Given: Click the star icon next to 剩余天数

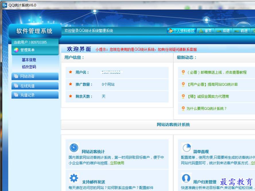Looking at the screenshot, I should [x=70, y=96].
